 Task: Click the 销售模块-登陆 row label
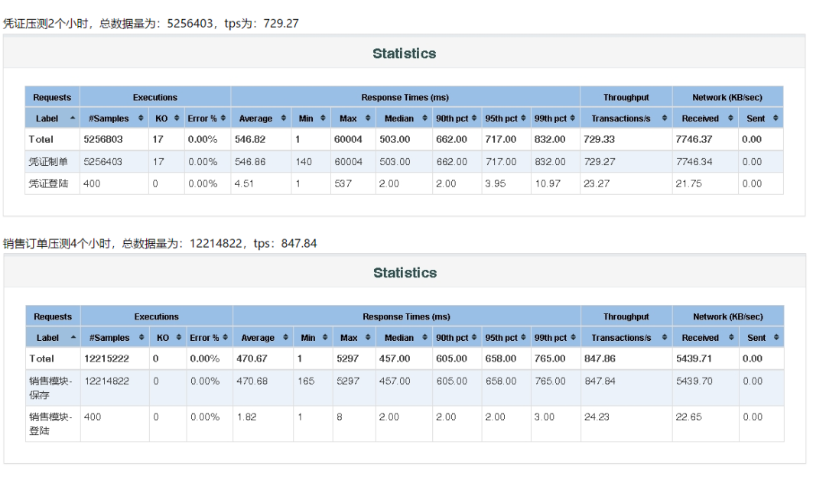click(x=50, y=423)
